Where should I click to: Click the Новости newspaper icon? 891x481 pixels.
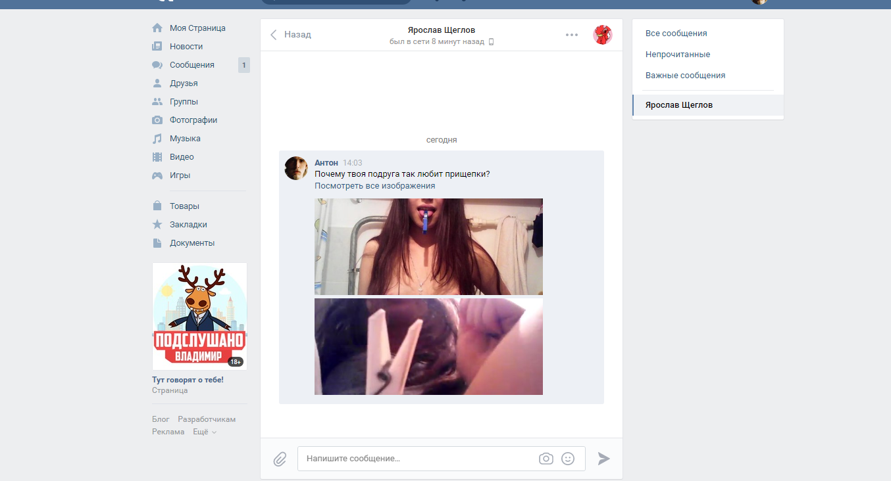[157, 47]
